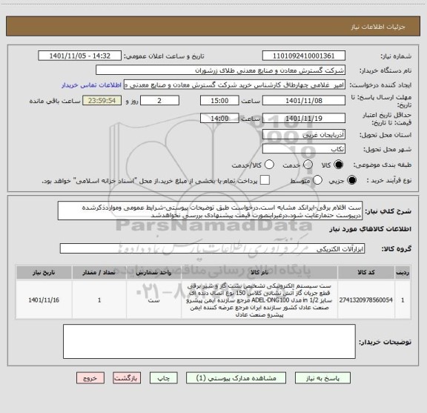The image size is (427, 413).
Task: Click the پاسخ به نیاز button
Action: [322, 378]
